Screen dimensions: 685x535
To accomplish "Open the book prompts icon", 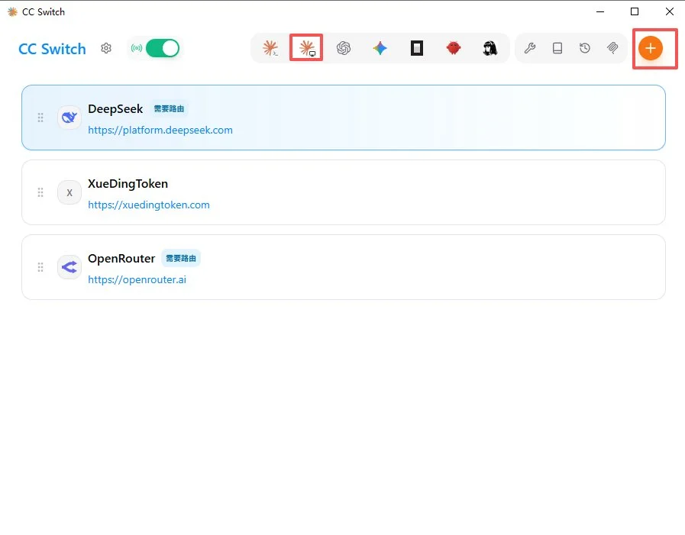I will pos(557,48).
